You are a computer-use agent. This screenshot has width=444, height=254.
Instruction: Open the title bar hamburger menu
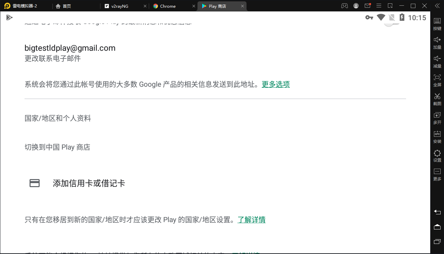coord(379,6)
